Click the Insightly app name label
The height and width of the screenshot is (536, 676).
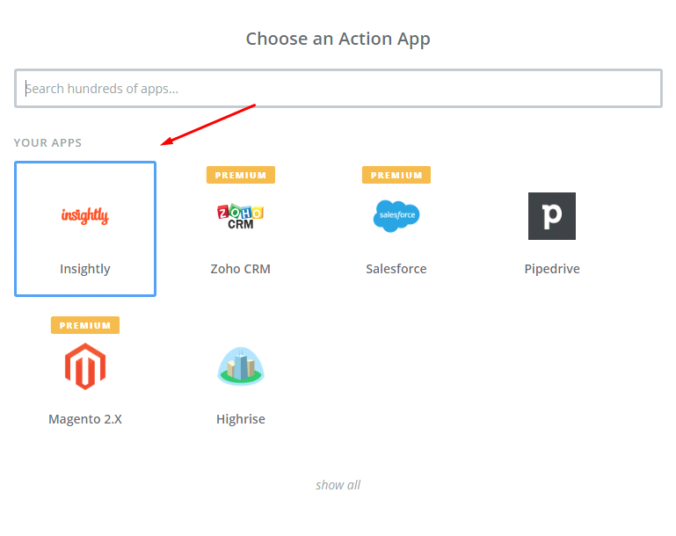(x=85, y=269)
